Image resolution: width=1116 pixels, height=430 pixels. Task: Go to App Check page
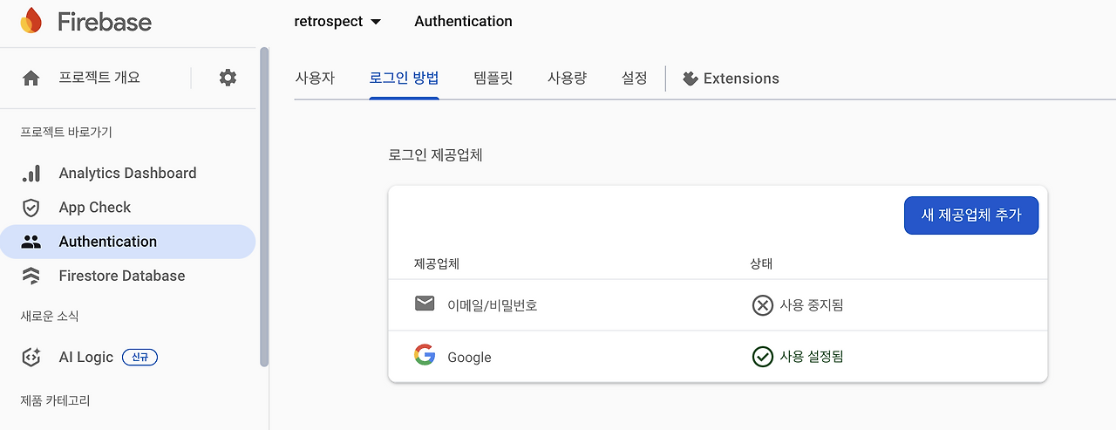pyautogui.click(x=127, y=208)
